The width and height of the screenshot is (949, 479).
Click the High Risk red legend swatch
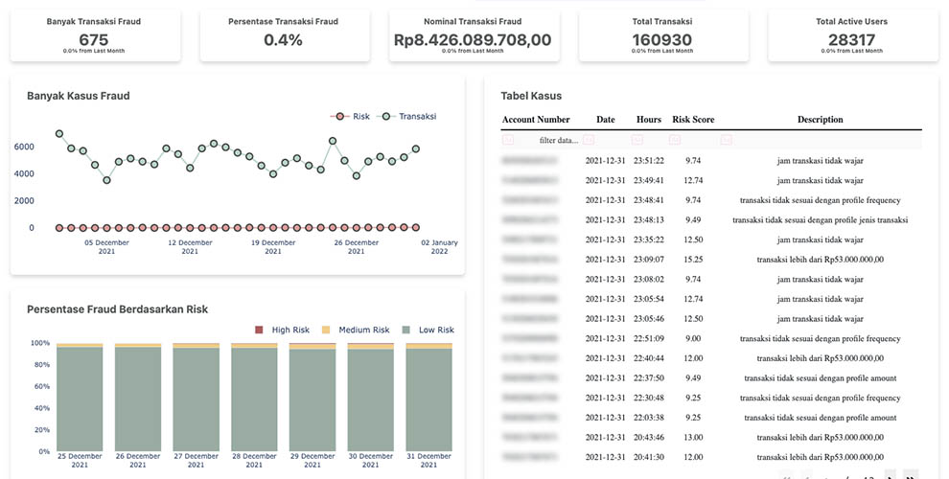(x=259, y=330)
